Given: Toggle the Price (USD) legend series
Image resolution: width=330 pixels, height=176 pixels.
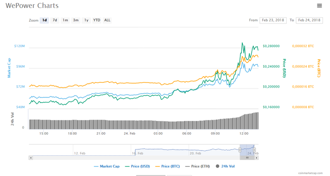Looking at the screenshot, I should point(138,166).
